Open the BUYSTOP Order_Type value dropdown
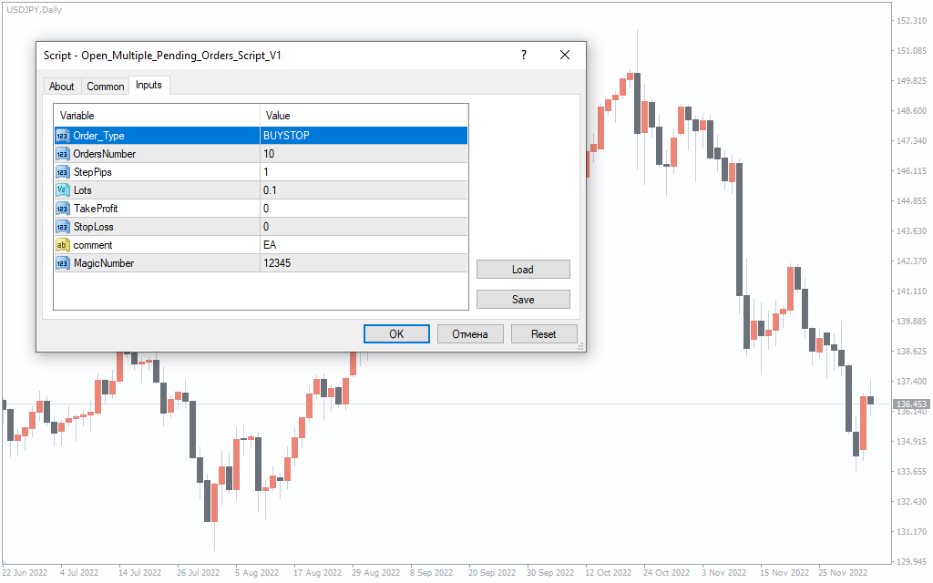This screenshot has width=933, height=583. (x=364, y=136)
